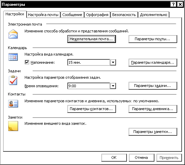Image resolution: width=185 pixels, height=165 pixels.
Task: Select the Безопасность tab
Action: pos(124,15)
